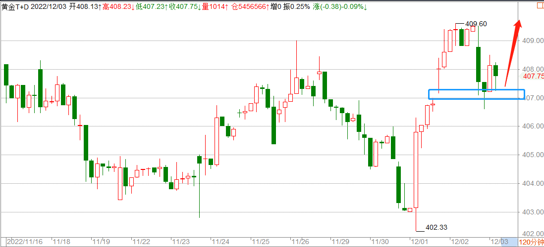Click the 11/24 date on the time axis

pos(220,242)
